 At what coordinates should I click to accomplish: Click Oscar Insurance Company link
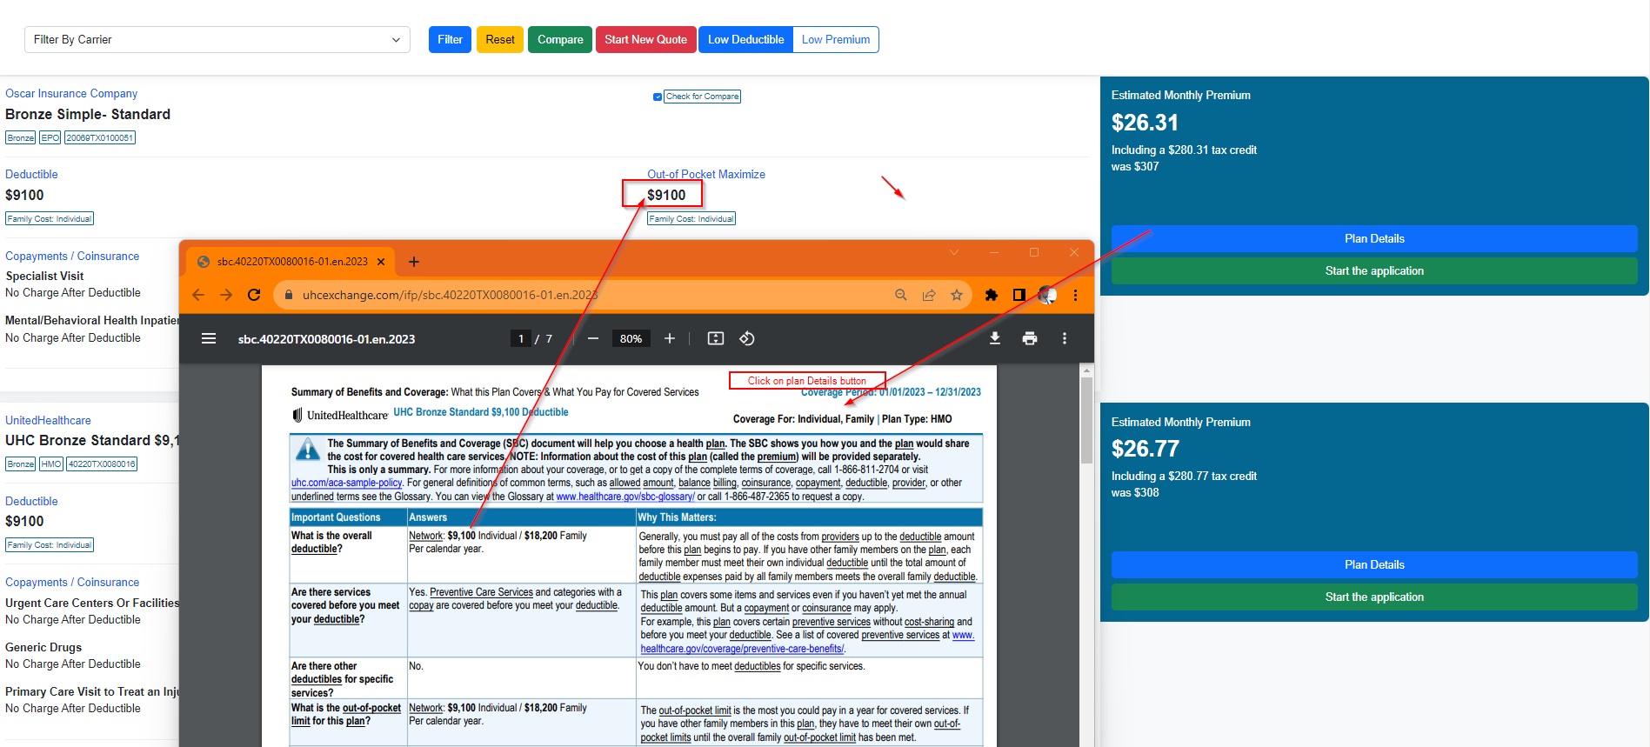pos(71,93)
